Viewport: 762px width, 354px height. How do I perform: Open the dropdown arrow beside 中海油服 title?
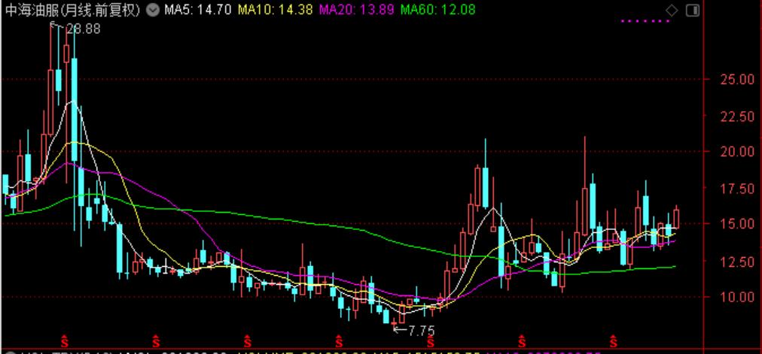pos(153,10)
